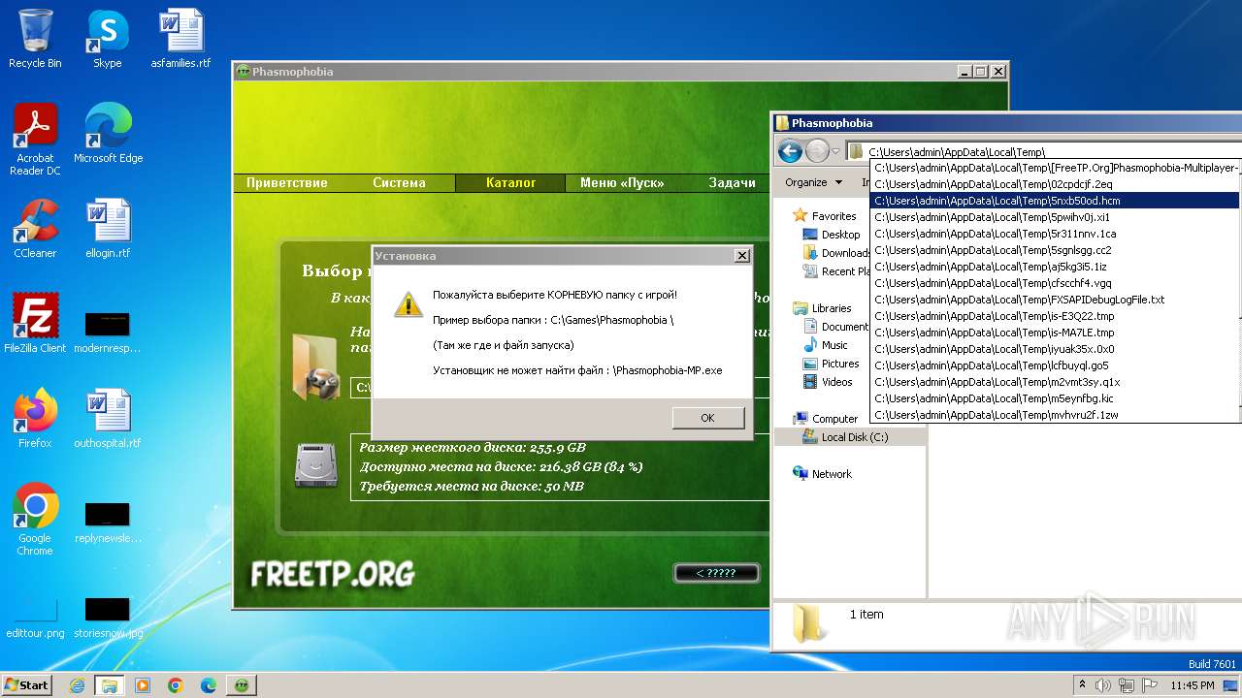Image resolution: width=1242 pixels, height=698 pixels.
Task: Open media player taskbar icon
Action: pyautogui.click(x=143, y=685)
